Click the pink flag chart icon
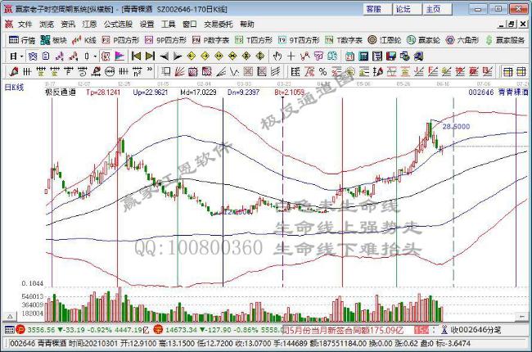The image size is (532, 352). 119,56
